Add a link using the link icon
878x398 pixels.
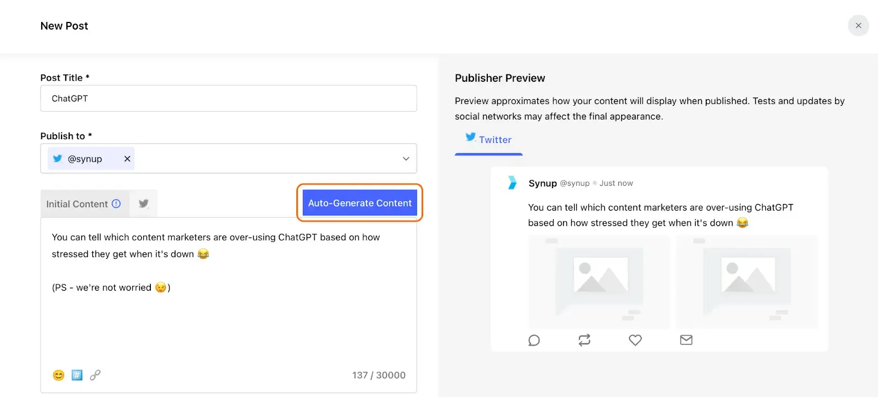[x=95, y=375]
